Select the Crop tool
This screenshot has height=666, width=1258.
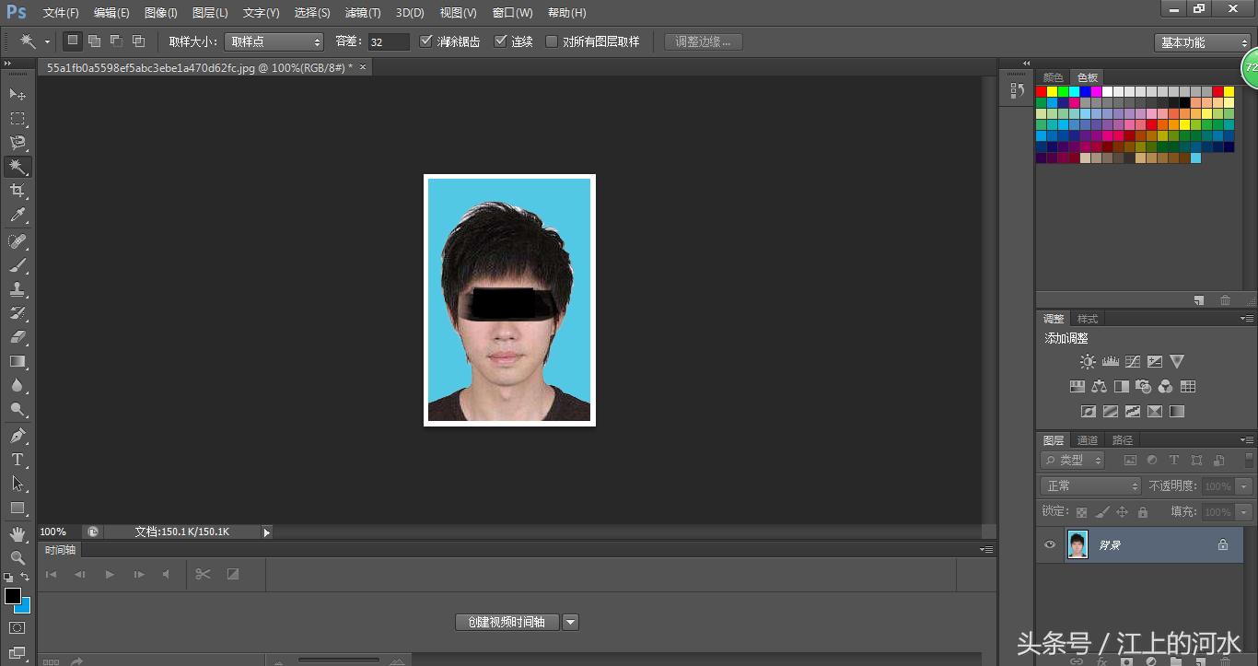18,191
